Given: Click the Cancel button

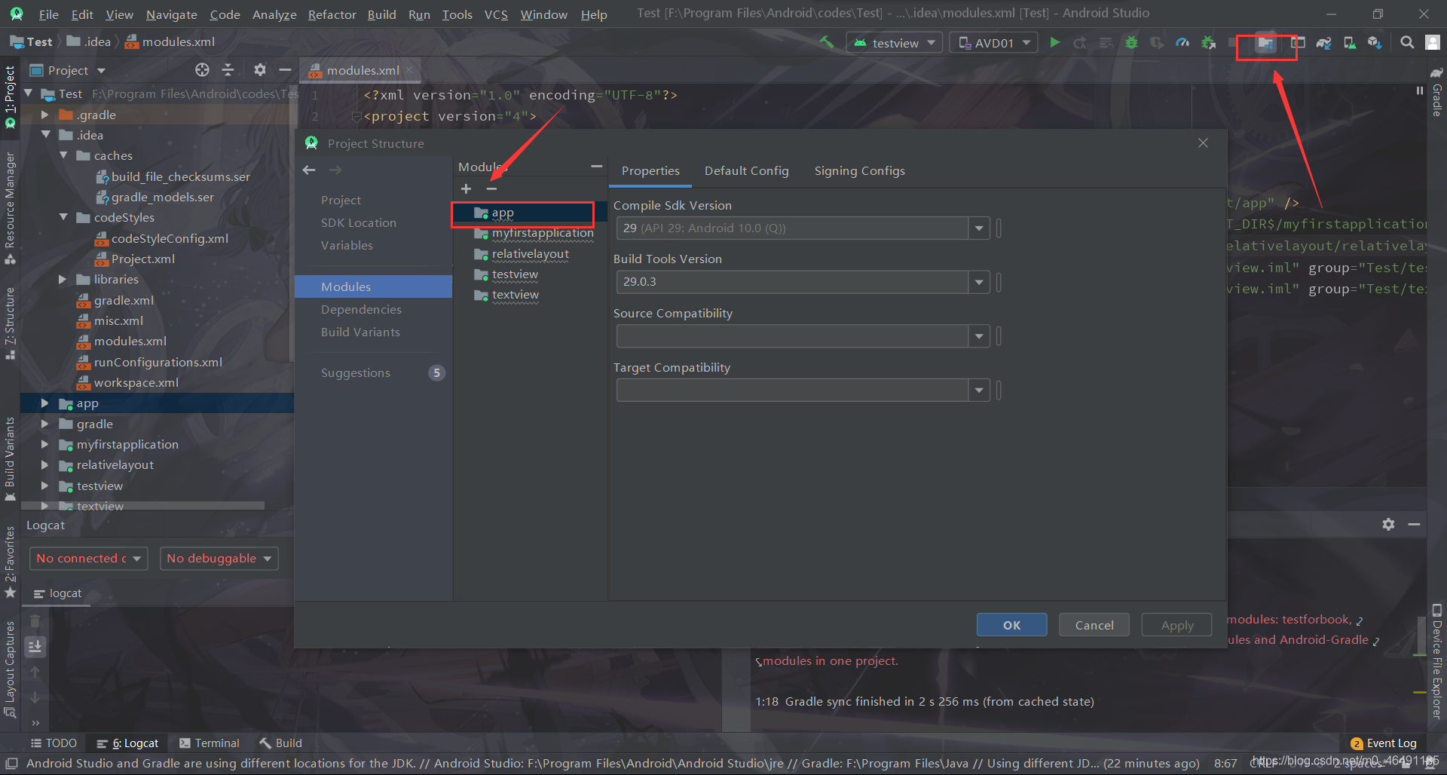Looking at the screenshot, I should 1094,625.
